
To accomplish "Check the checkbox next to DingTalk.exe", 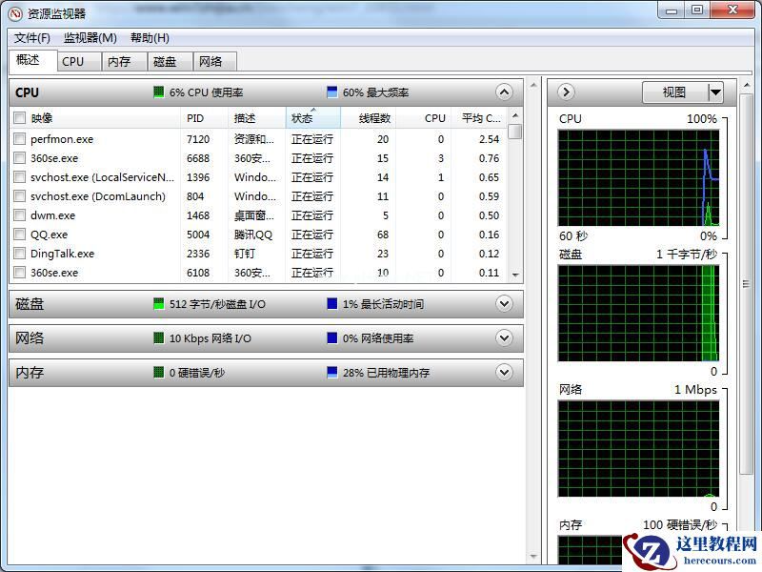I will 21,254.
